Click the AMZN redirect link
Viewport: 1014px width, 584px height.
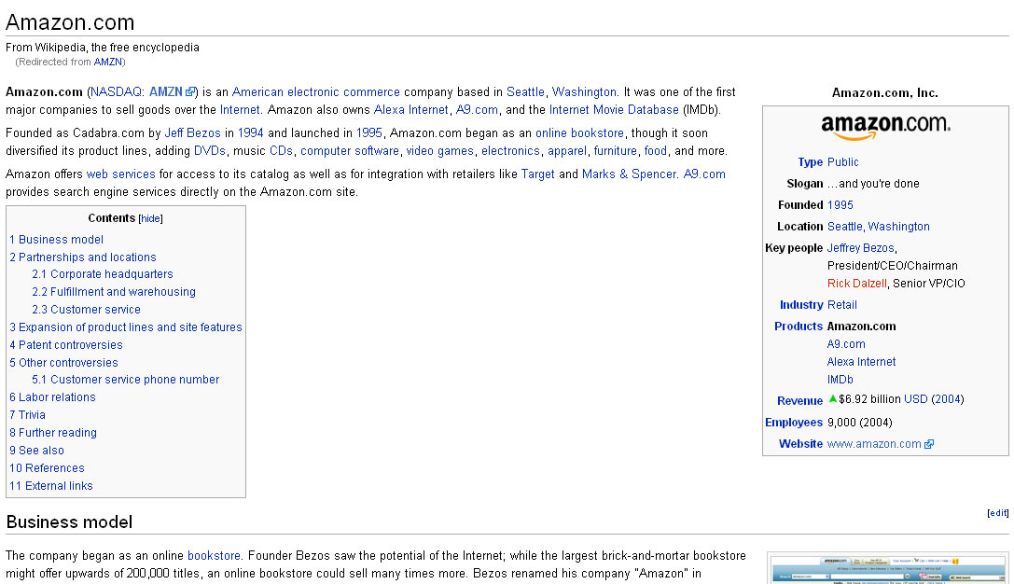107,63
